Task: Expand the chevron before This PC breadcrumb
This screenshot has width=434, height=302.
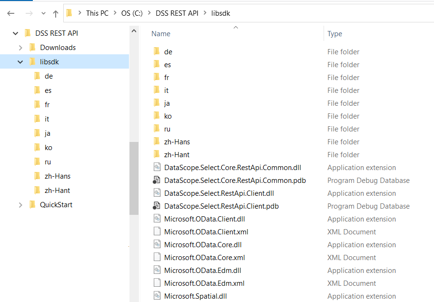Action: [80, 13]
